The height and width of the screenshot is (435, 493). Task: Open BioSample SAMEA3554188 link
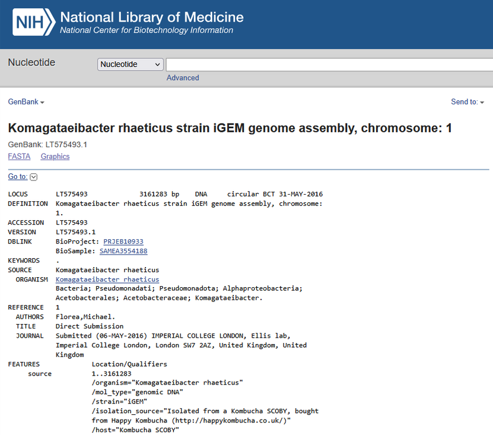(123, 251)
